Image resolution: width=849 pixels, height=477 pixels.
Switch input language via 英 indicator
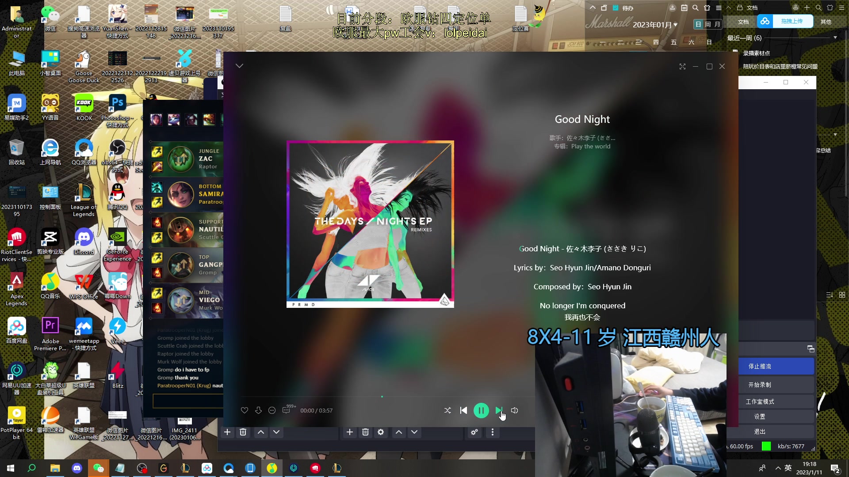point(788,468)
